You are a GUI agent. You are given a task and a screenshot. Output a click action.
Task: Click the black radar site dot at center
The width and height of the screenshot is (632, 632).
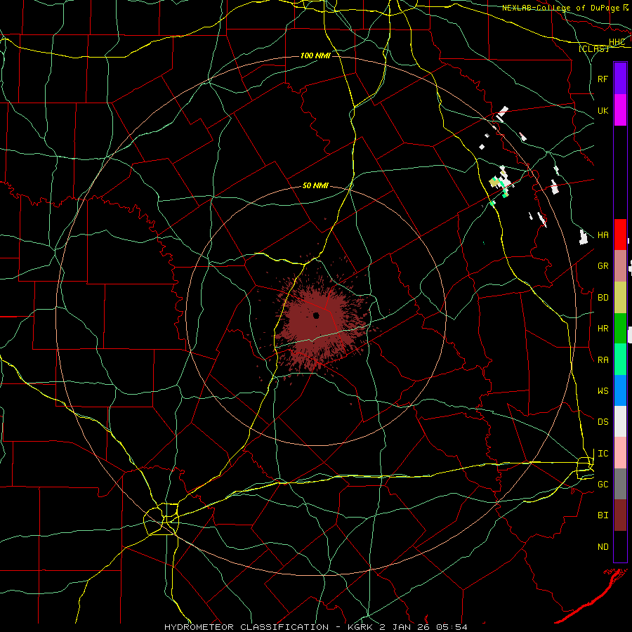[316, 315]
